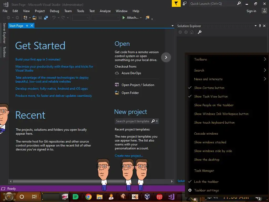This screenshot has height=202, width=269.
Task: Click the Open Folder link
Action: (130, 93)
